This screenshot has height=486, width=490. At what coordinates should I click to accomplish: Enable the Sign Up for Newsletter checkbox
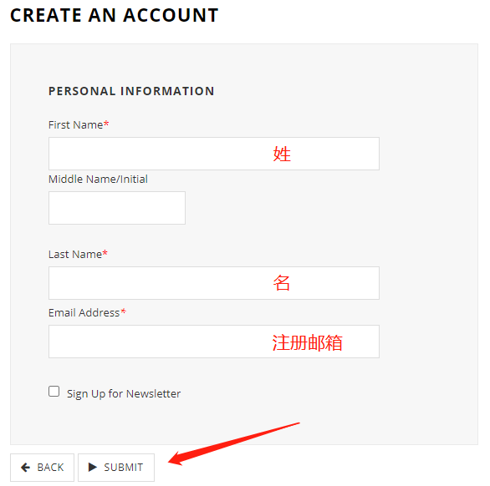54,392
